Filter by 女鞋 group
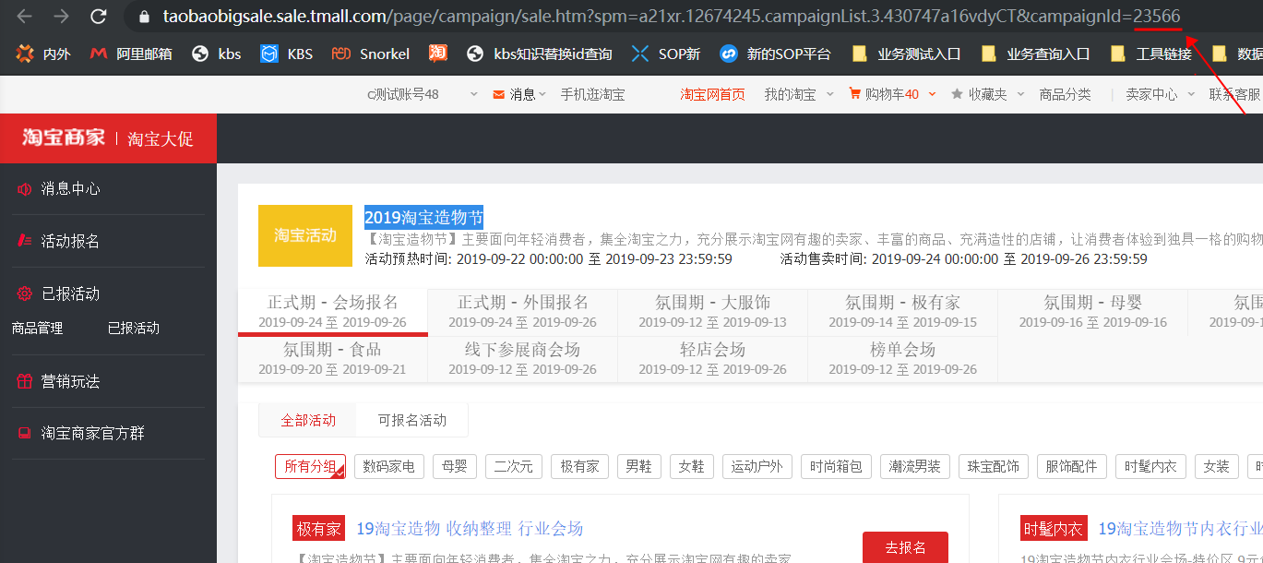 pyautogui.click(x=691, y=466)
